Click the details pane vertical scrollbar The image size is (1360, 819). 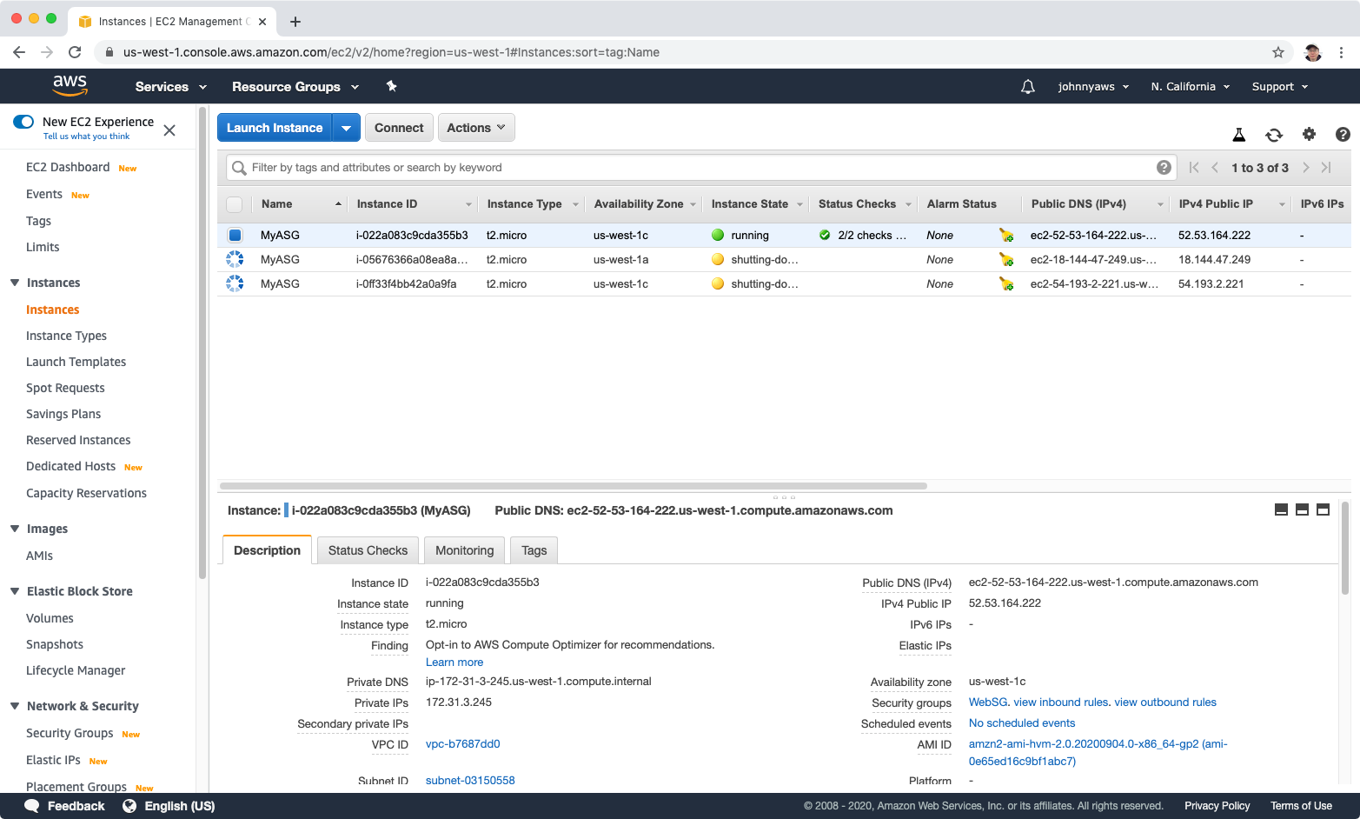click(x=1344, y=548)
